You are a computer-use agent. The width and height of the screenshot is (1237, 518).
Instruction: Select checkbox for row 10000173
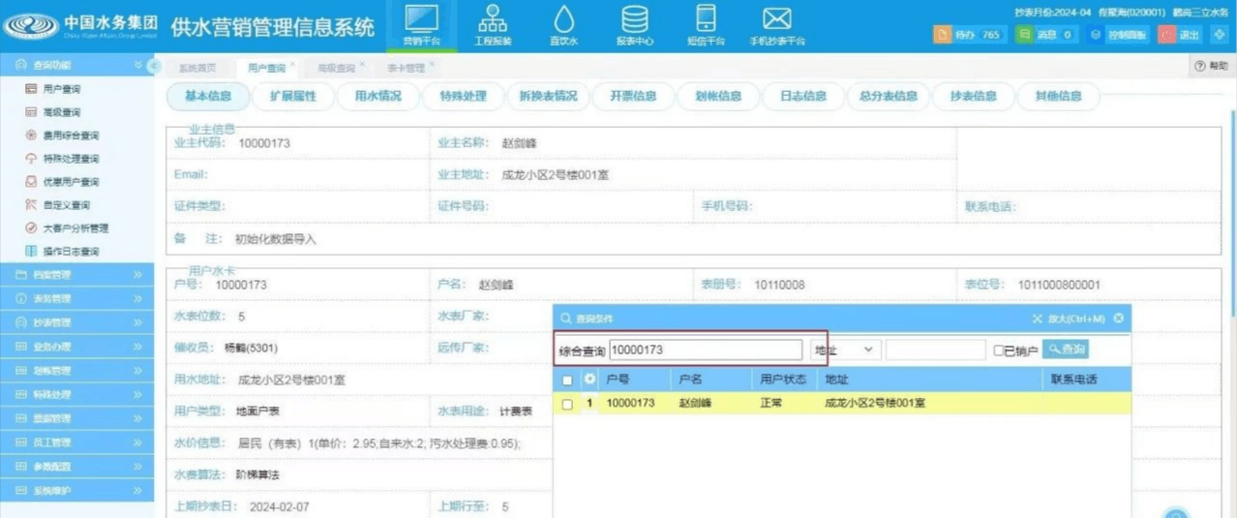click(568, 404)
